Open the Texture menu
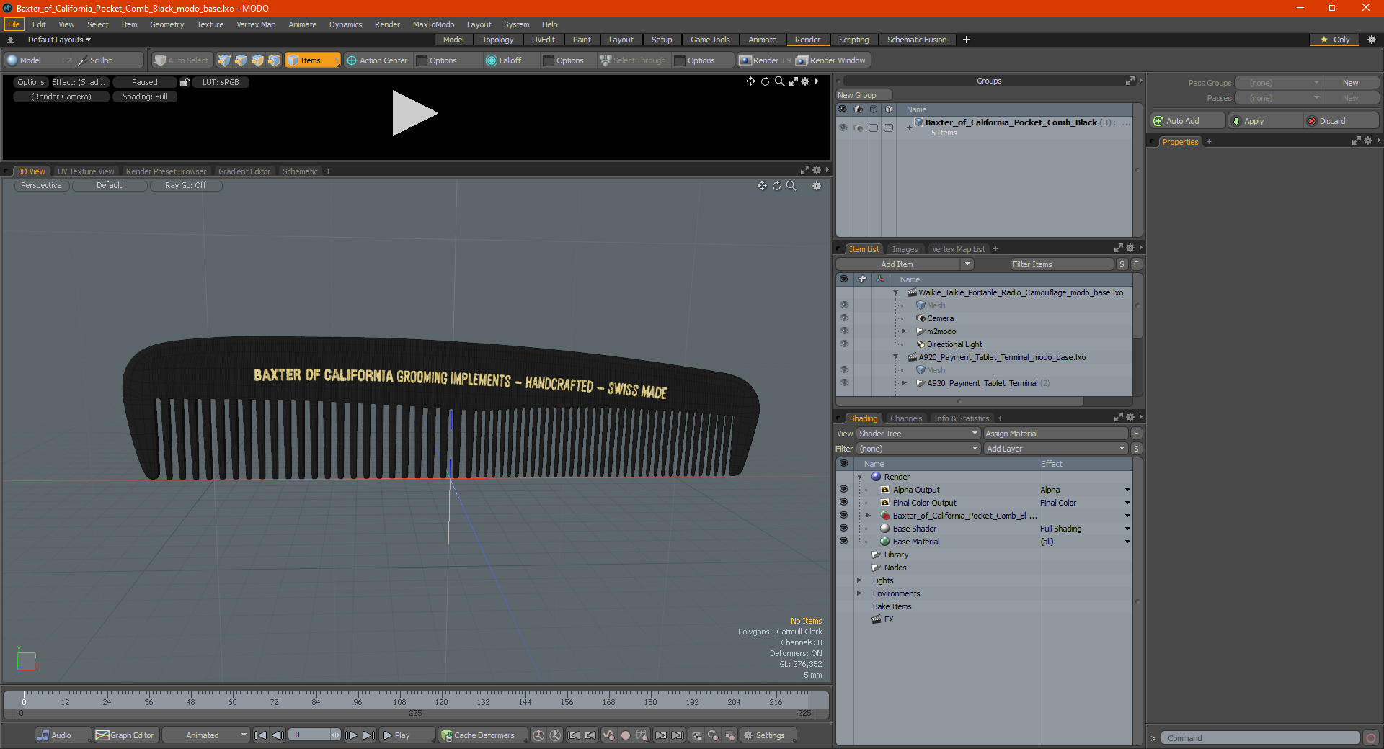The image size is (1384, 749). (210, 24)
